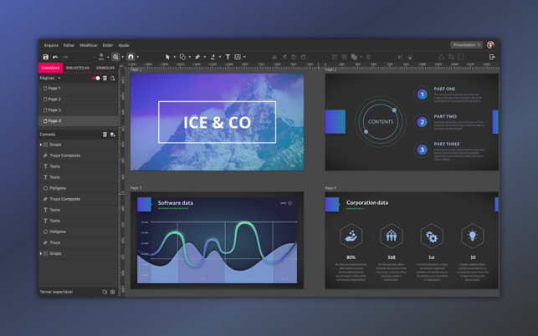Delete page using trash icon beside Páginas
This screenshot has height=336, width=538.
click(105, 79)
